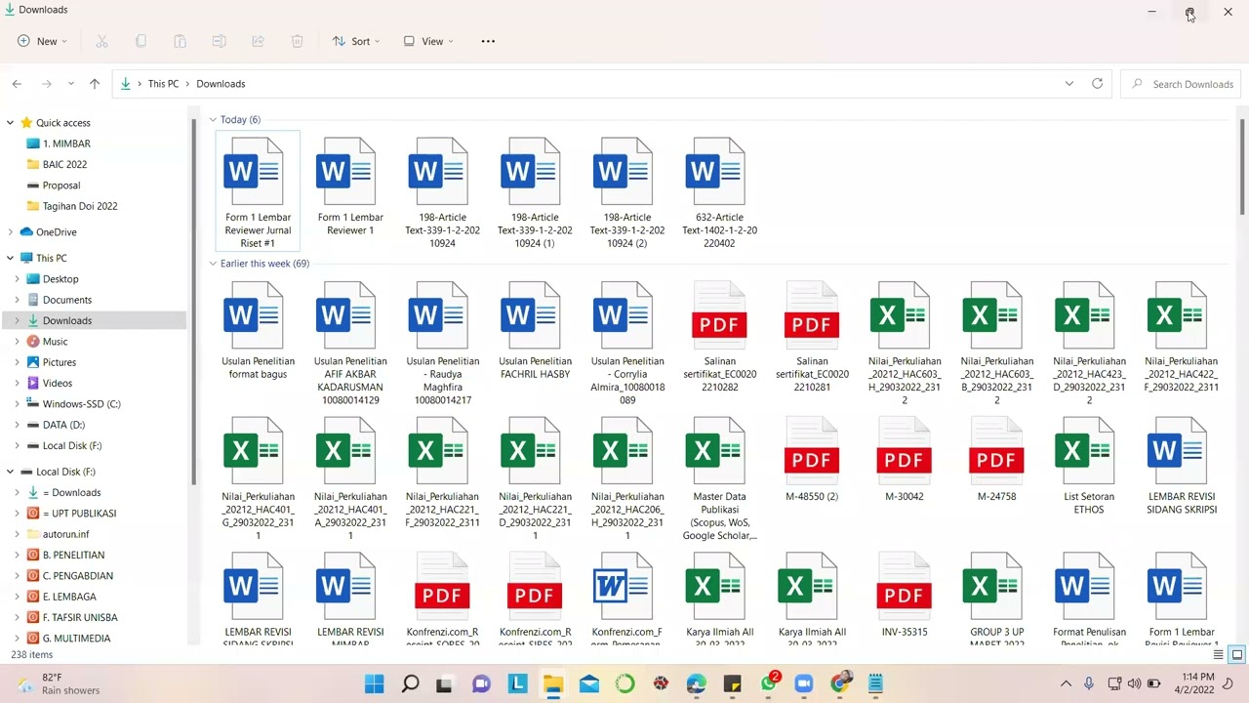Image resolution: width=1249 pixels, height=703 pixels.
Task: Open Windows taskbar search
Action: pyautogui.click(x=410, y=683)
